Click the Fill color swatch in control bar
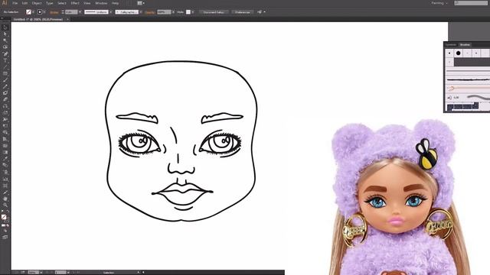 [x=29, y=12]
